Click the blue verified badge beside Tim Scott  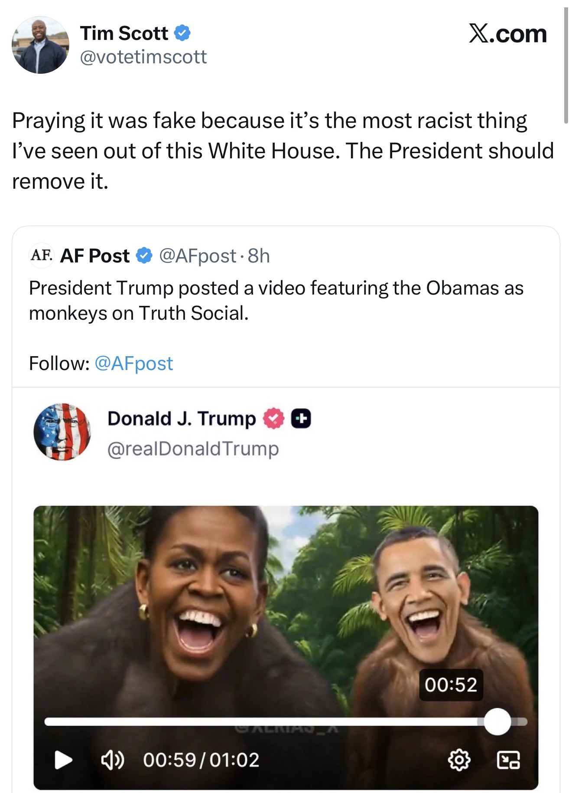pyautogui.click(x=182, y=33)
